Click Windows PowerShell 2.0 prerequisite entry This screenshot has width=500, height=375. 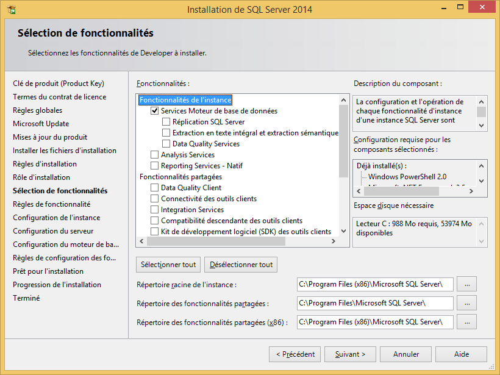click(x=407, y=177)
